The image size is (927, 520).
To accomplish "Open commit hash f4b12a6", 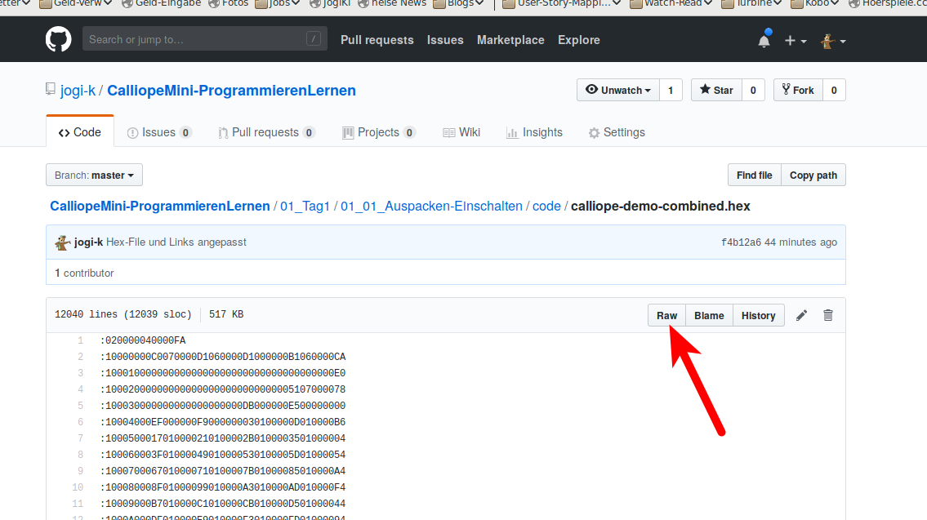I will pos(741,242).
